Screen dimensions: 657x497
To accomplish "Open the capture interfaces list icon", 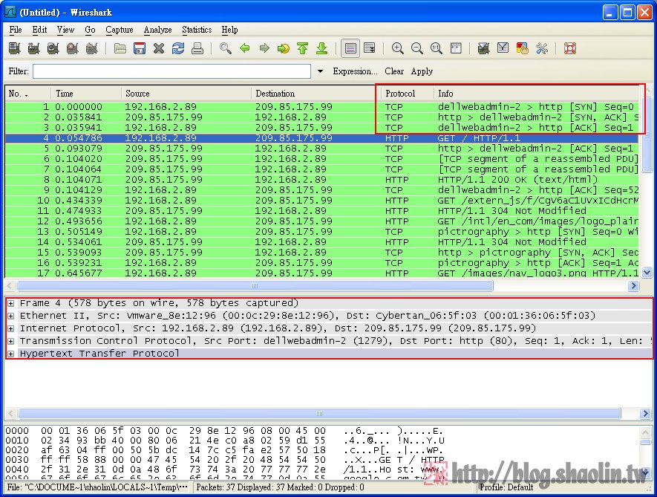I will click(x=15, y=48).
